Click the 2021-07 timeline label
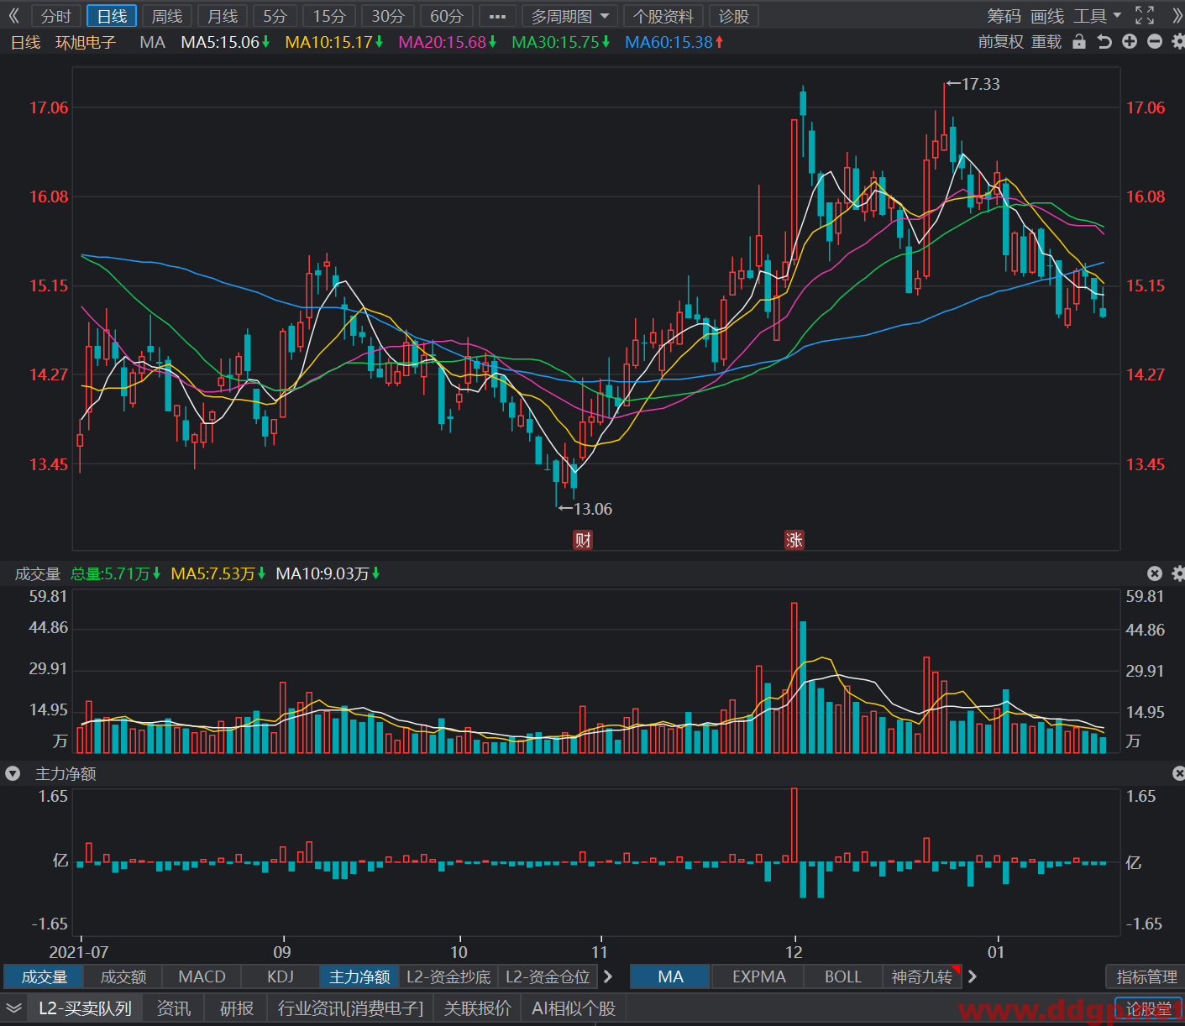The width and height of the screenshot is (1185, 1026). 79,952
